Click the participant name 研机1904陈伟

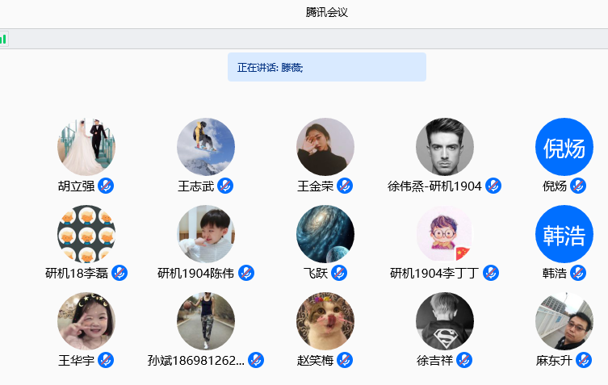coord(195,274)
